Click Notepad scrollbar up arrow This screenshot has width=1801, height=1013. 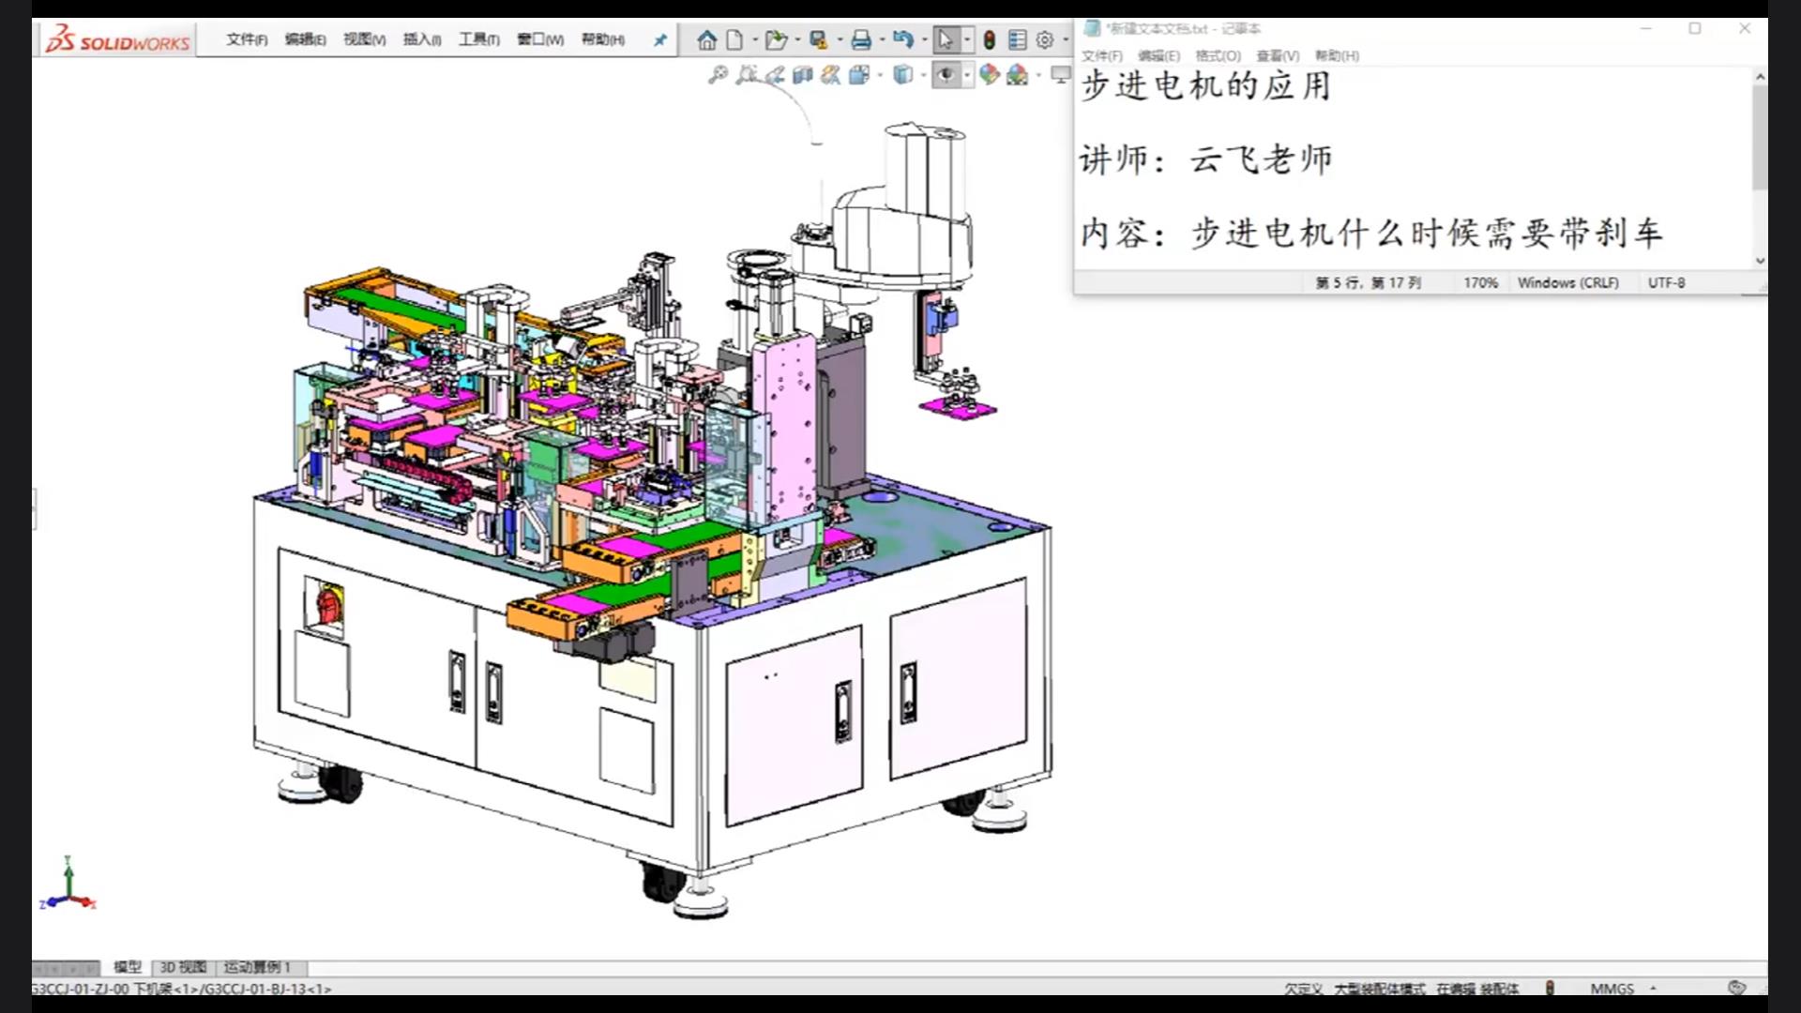tap(1760, 77)
